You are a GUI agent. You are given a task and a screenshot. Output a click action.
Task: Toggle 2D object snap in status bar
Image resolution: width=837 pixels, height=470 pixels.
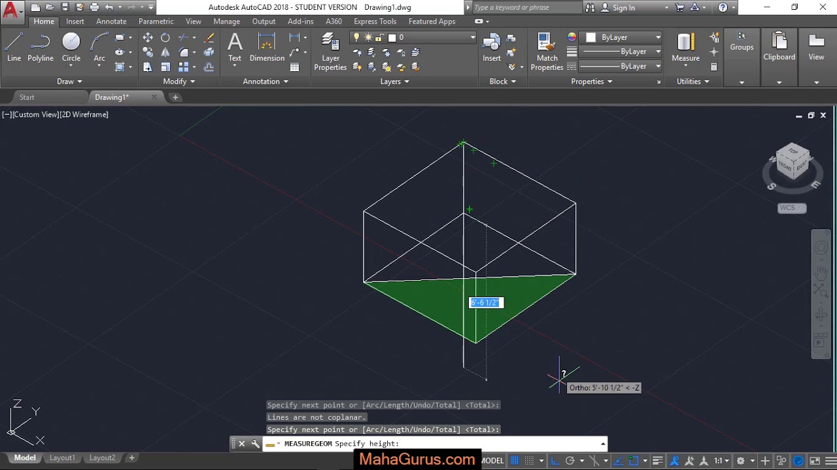(633, 460)
